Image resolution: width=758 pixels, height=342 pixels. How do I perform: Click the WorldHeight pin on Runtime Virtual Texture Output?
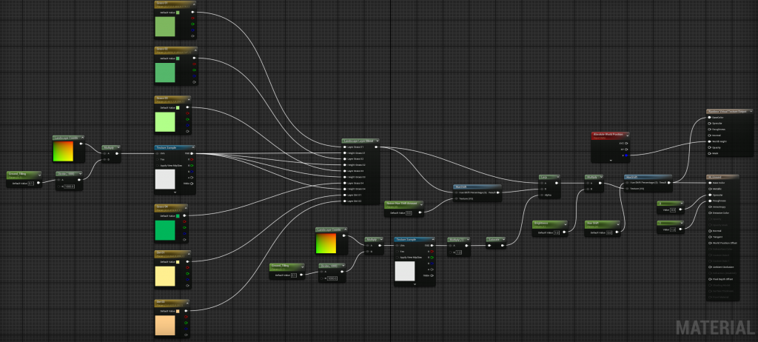click(x=709, y=141)
